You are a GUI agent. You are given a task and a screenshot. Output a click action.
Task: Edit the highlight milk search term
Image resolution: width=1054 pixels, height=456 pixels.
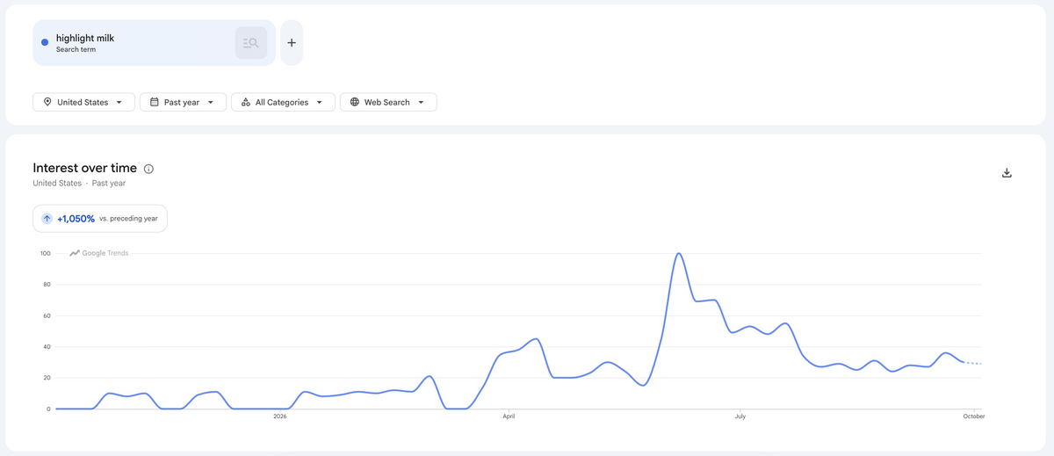click(x=154, y=43)
